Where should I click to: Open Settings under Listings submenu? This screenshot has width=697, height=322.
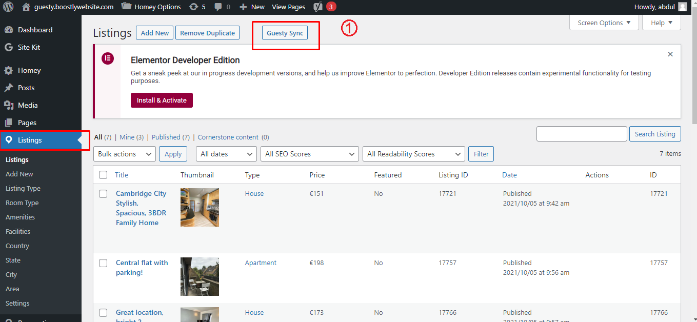tap(17, 303)
